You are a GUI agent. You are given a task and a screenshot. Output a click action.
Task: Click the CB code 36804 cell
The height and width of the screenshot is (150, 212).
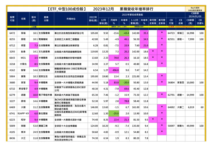[x=171, y=83]
